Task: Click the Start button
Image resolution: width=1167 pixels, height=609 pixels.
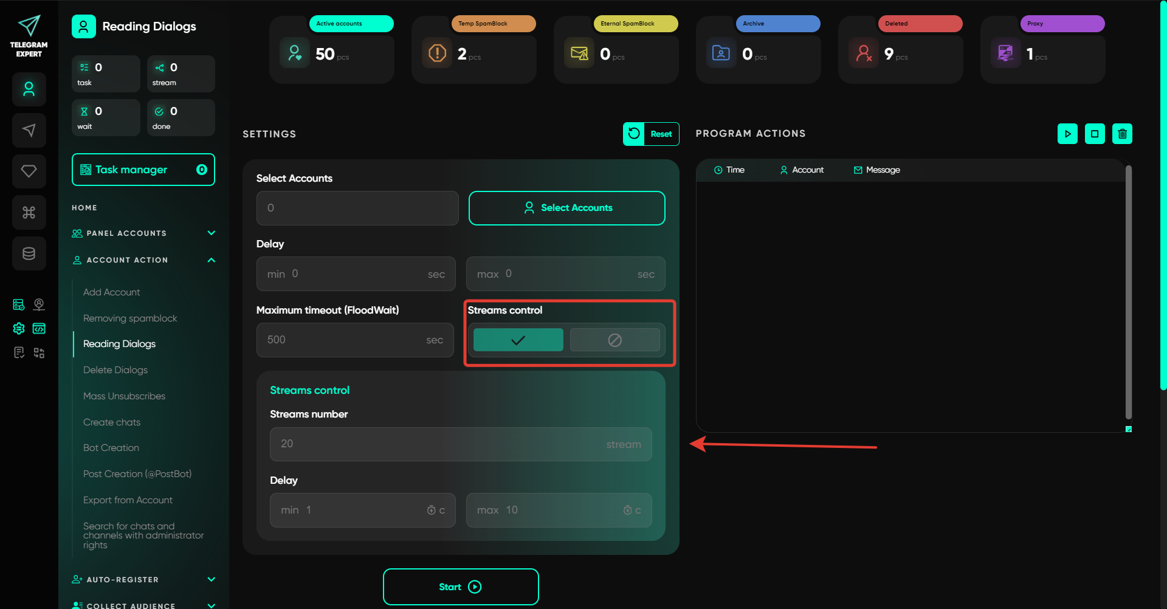Action: click(x=460, y=587)
